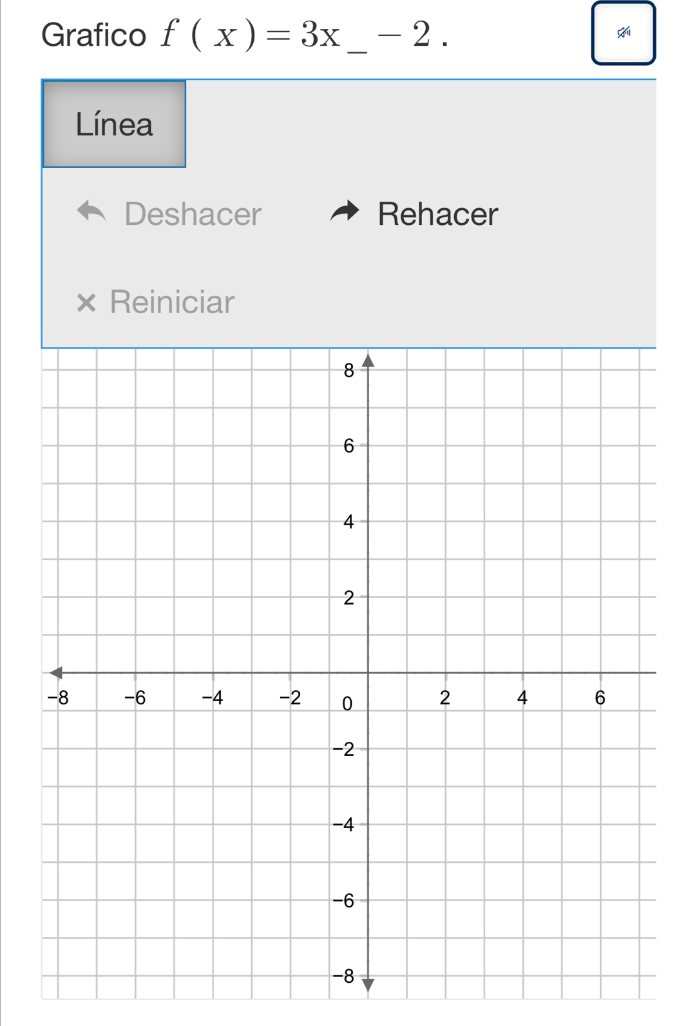Click the upward arrowhead atop the y-axis
The width and height of the screenshot is (679, 1026).
[368, 360]
